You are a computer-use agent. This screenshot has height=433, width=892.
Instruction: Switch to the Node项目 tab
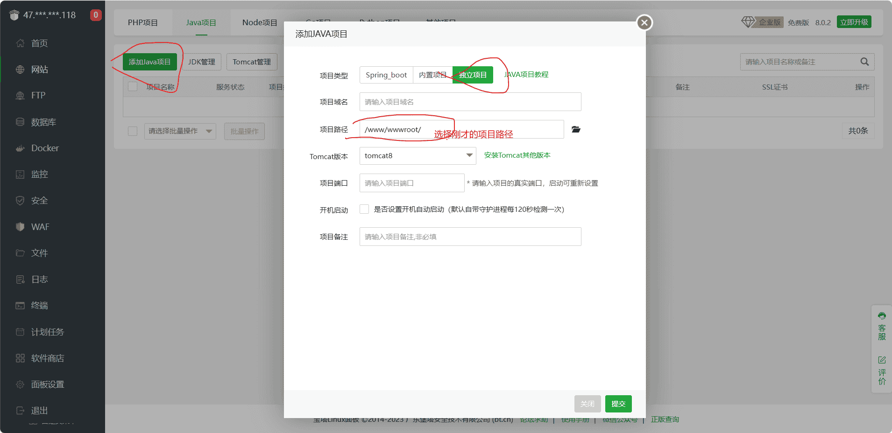pos(259,22)
